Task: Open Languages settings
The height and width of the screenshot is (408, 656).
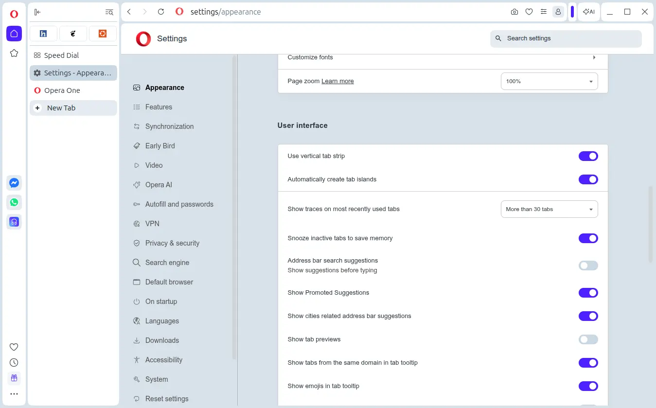Action: pos(156,321)
